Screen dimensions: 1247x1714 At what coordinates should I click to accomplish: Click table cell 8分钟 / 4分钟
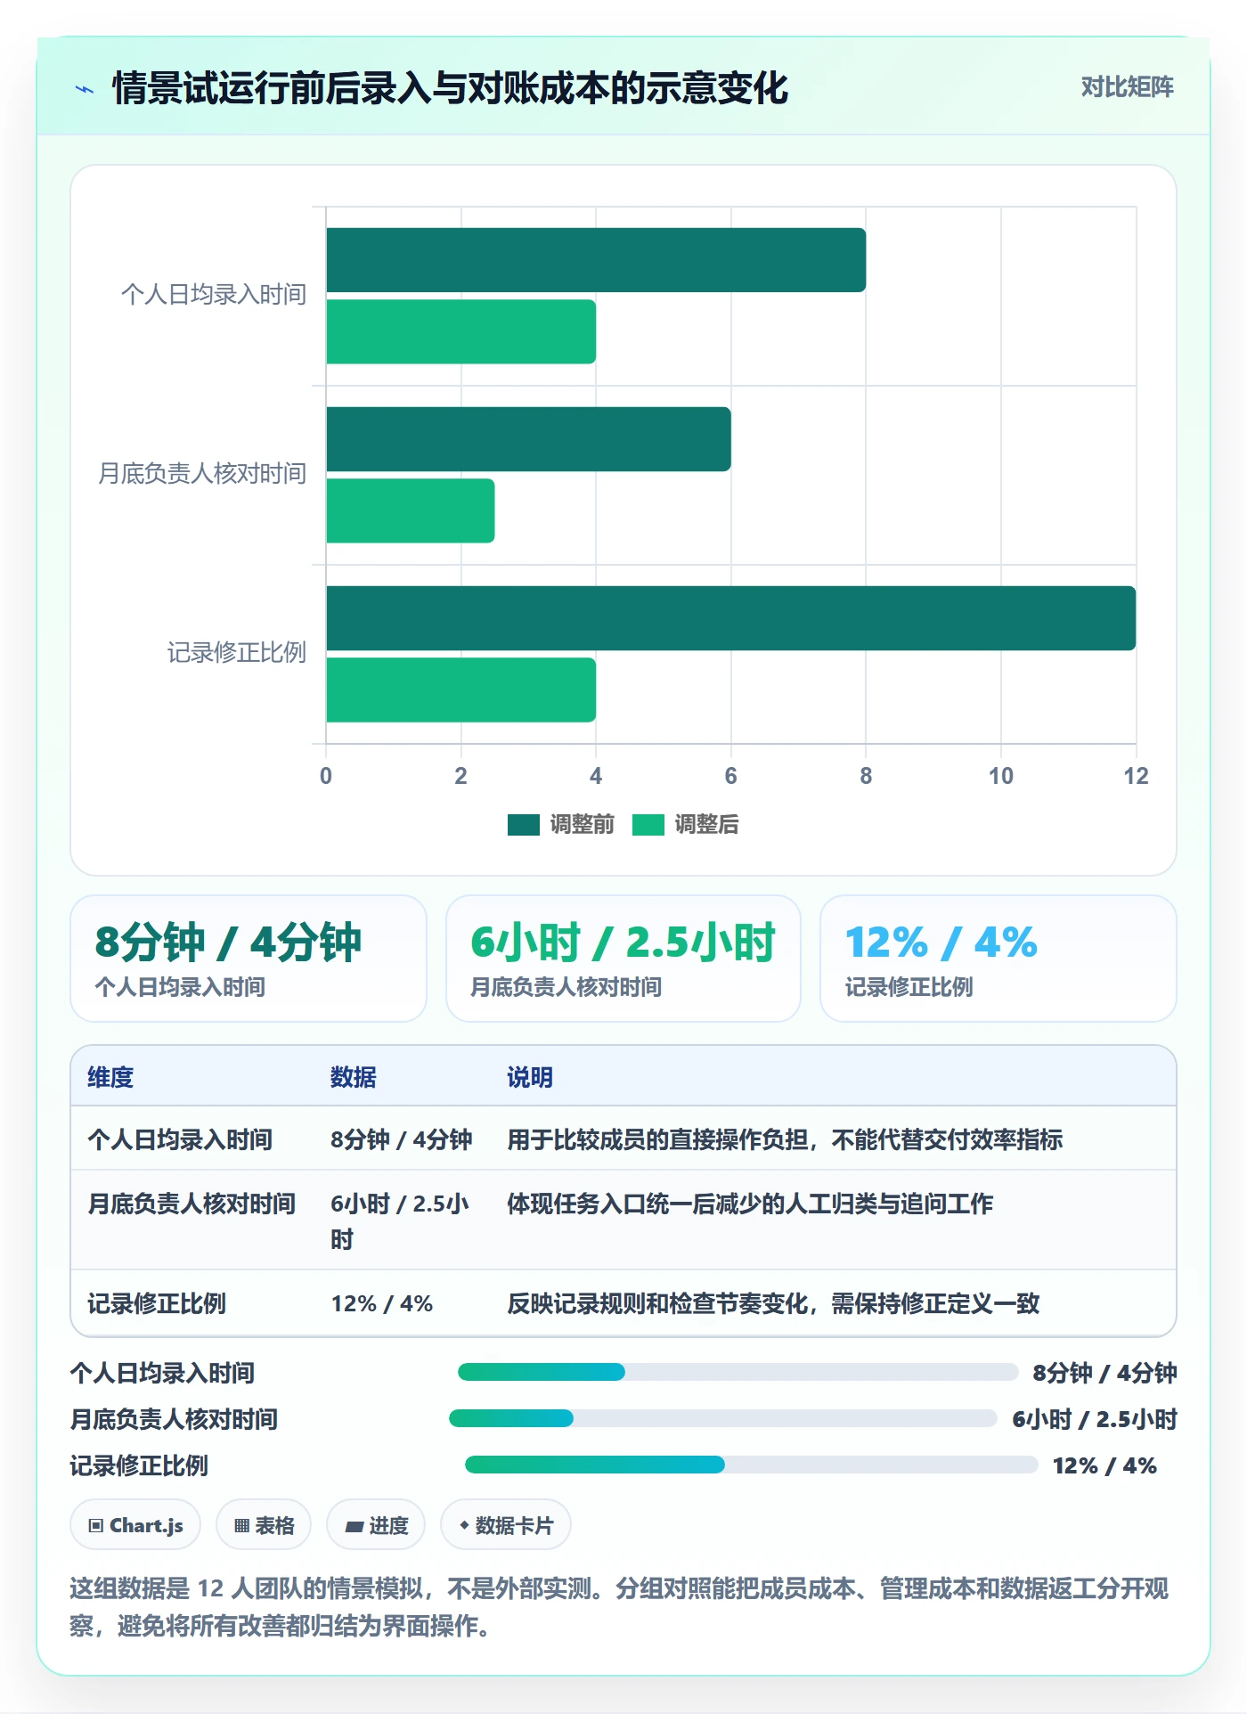(402, 1139)
